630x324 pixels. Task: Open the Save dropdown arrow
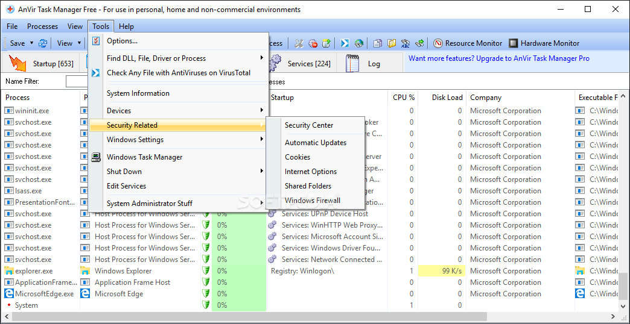(32, 43)
